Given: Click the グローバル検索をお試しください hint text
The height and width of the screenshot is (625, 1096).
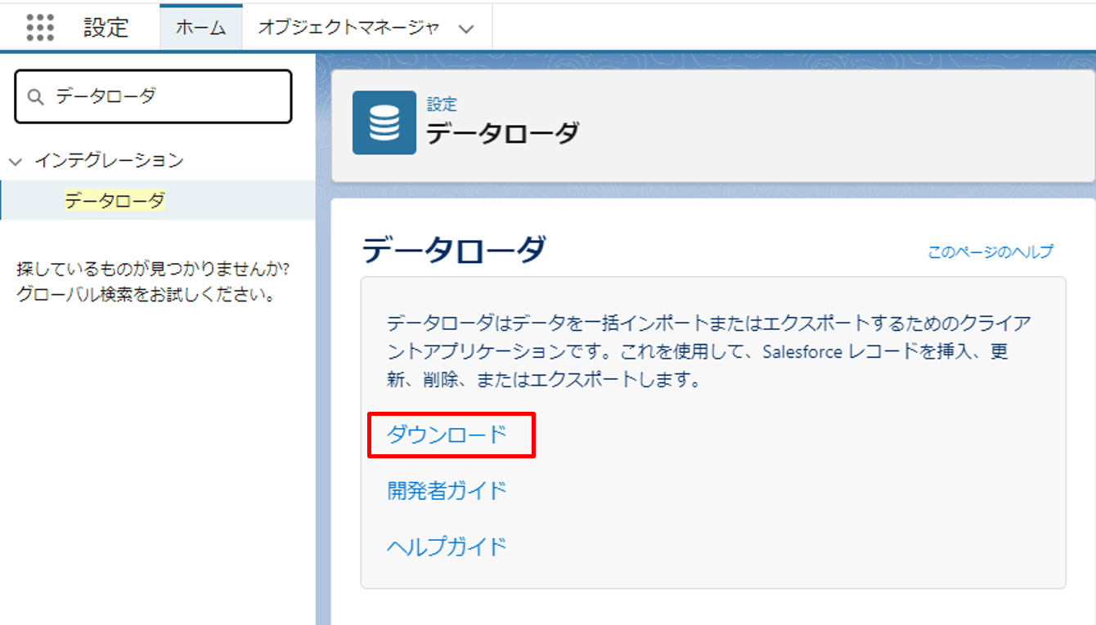Looking at the screenshot, I should coord(145,295).
